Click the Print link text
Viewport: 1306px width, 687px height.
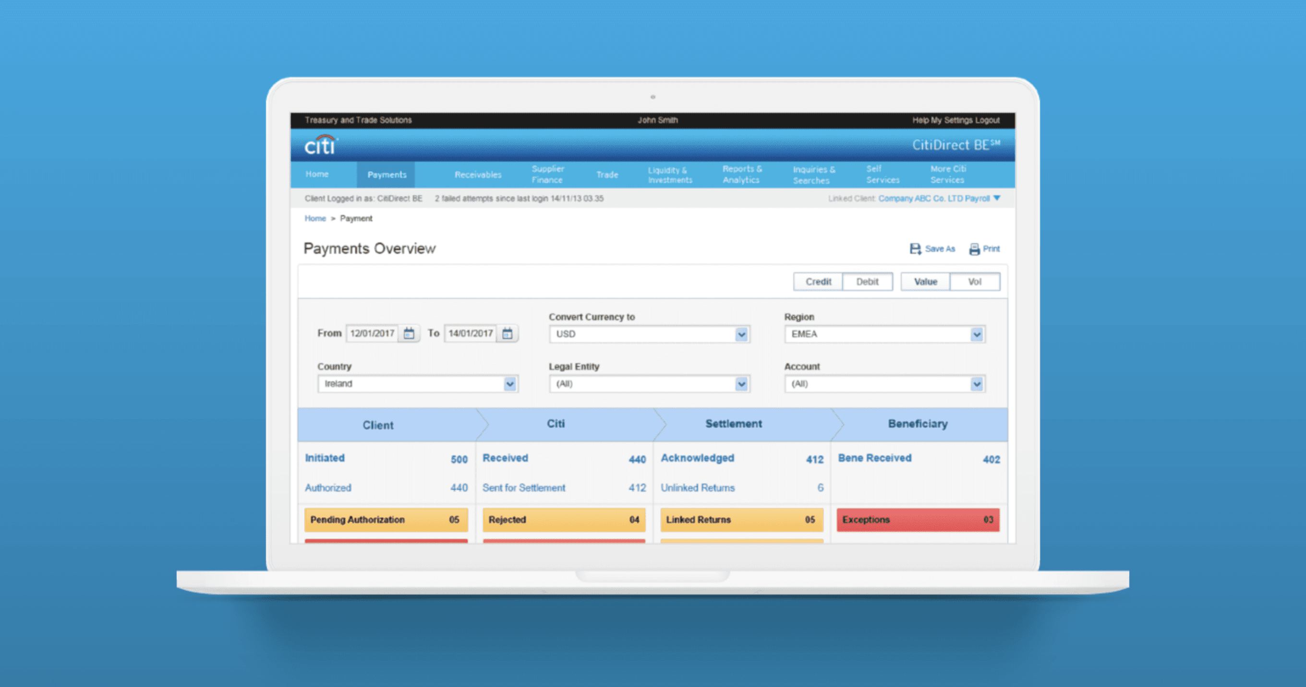click(x=991, y=249)
